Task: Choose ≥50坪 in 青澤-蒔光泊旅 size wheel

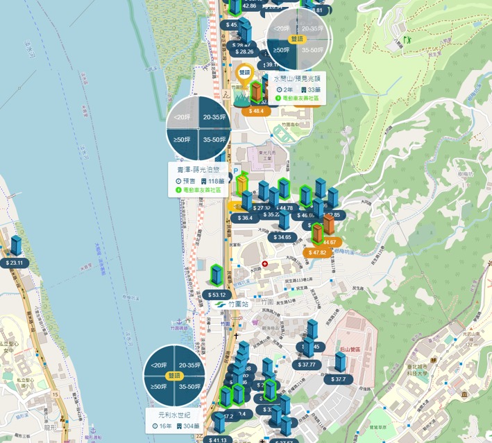Action: tap(183, 140)
